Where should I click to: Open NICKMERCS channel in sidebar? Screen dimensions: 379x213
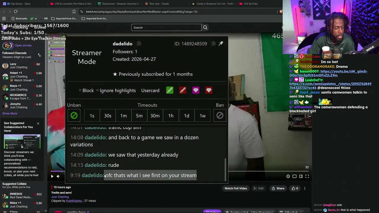[22, 97]
